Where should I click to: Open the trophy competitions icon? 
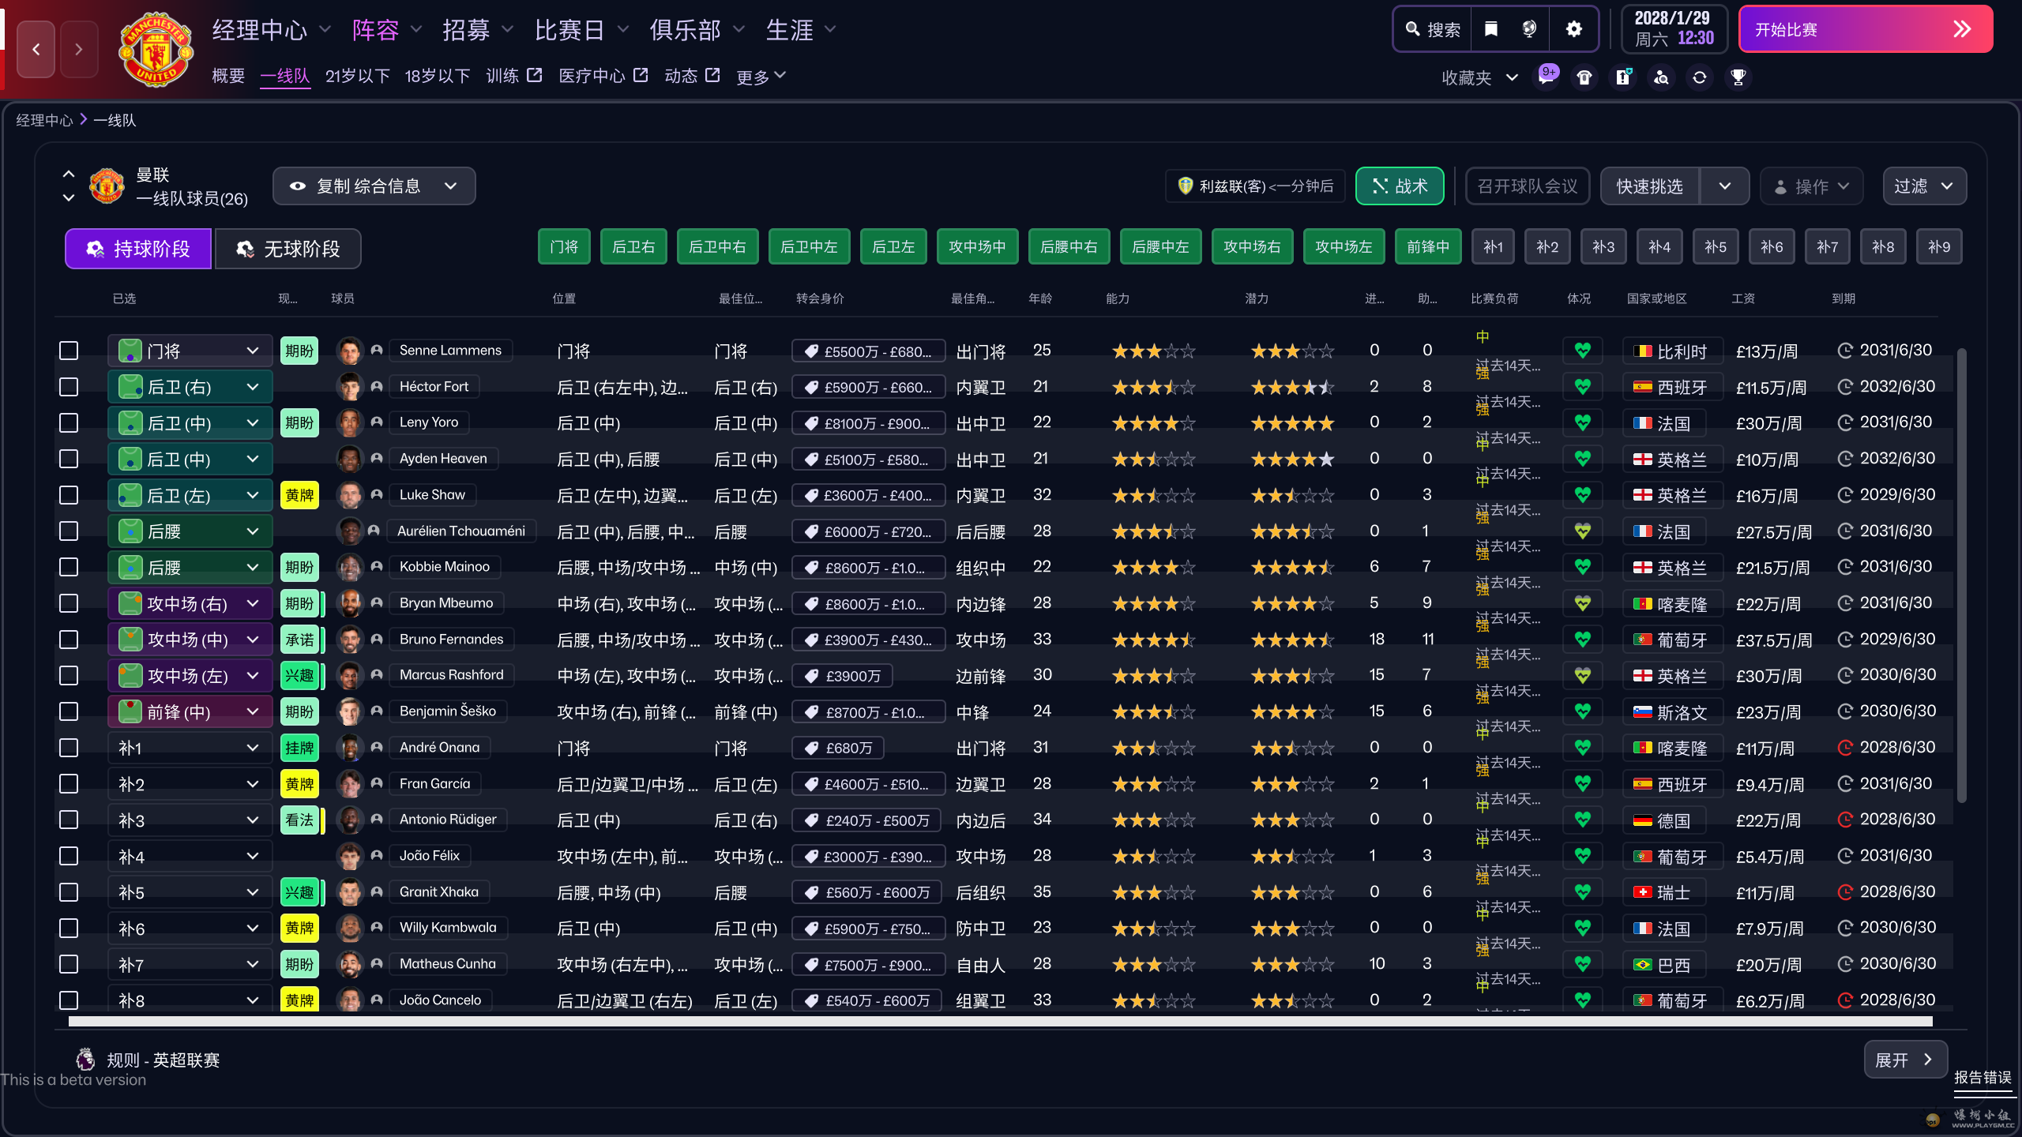click(x=1737, y=77)
